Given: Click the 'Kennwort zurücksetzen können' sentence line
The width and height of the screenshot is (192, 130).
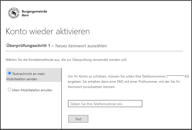Looking at the screenshot, I should pos(91,87).
